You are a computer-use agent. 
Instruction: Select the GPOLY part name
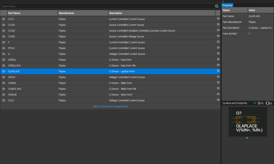12,77
